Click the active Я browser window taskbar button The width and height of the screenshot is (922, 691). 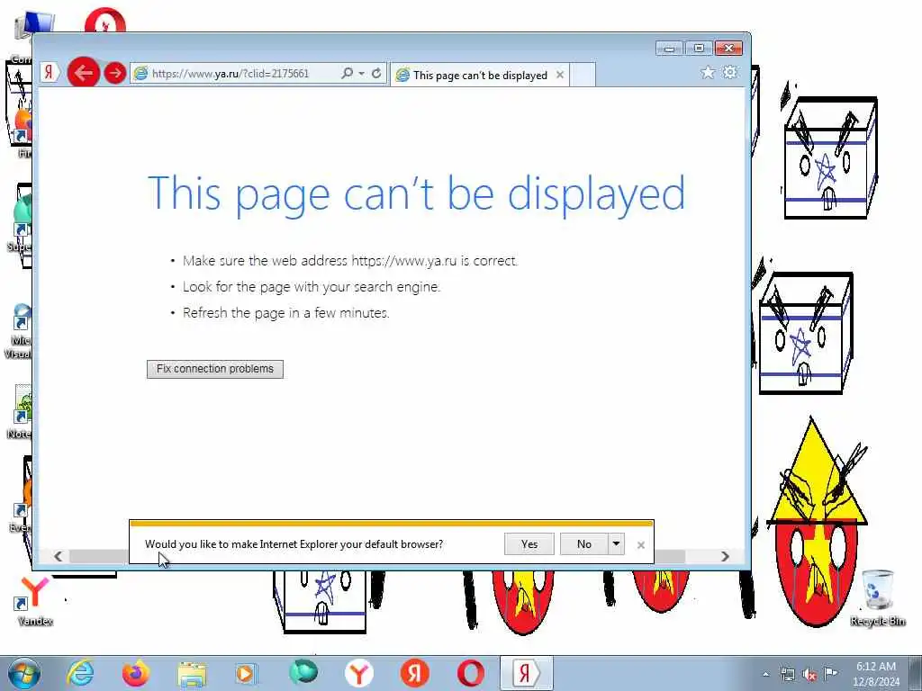526,673
